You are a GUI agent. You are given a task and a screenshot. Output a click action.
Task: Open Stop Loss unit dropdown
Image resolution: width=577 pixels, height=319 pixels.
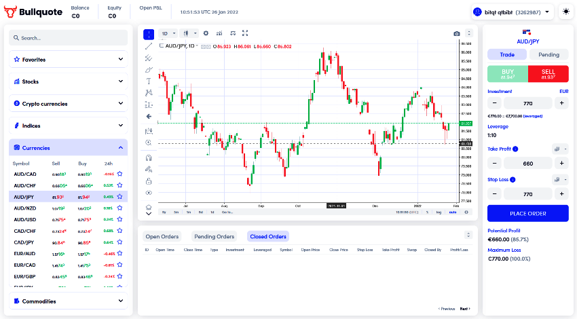tap(561, 180)
